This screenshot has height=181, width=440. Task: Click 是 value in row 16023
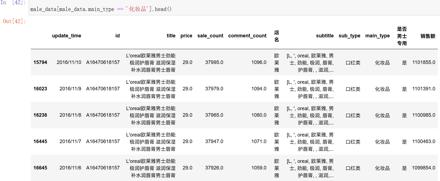(404, 89)
